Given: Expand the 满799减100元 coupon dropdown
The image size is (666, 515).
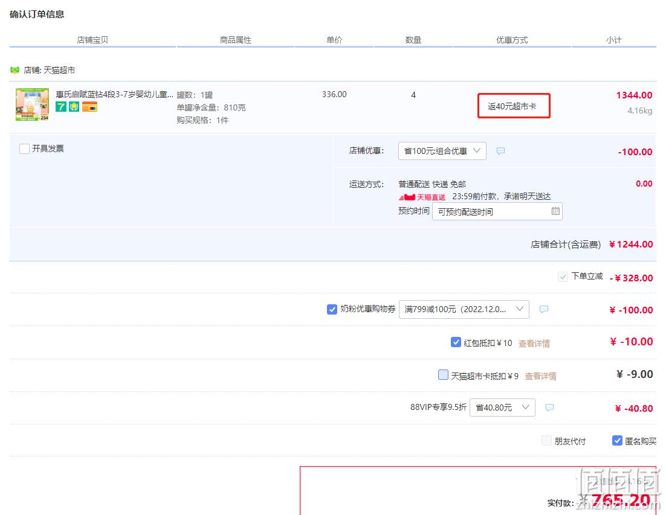Looking at the screenshot, I should coord(464,309).
